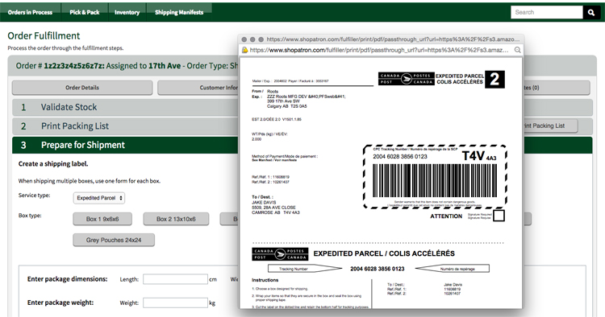Expand step 2 Print Packing List
Screen dimensions: 605x317
tap(125, 126)
